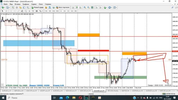The width and height of the screenshot is (178, 100).
Task: Expand the Profiles dropdown arrow
Action: [9, 7]
